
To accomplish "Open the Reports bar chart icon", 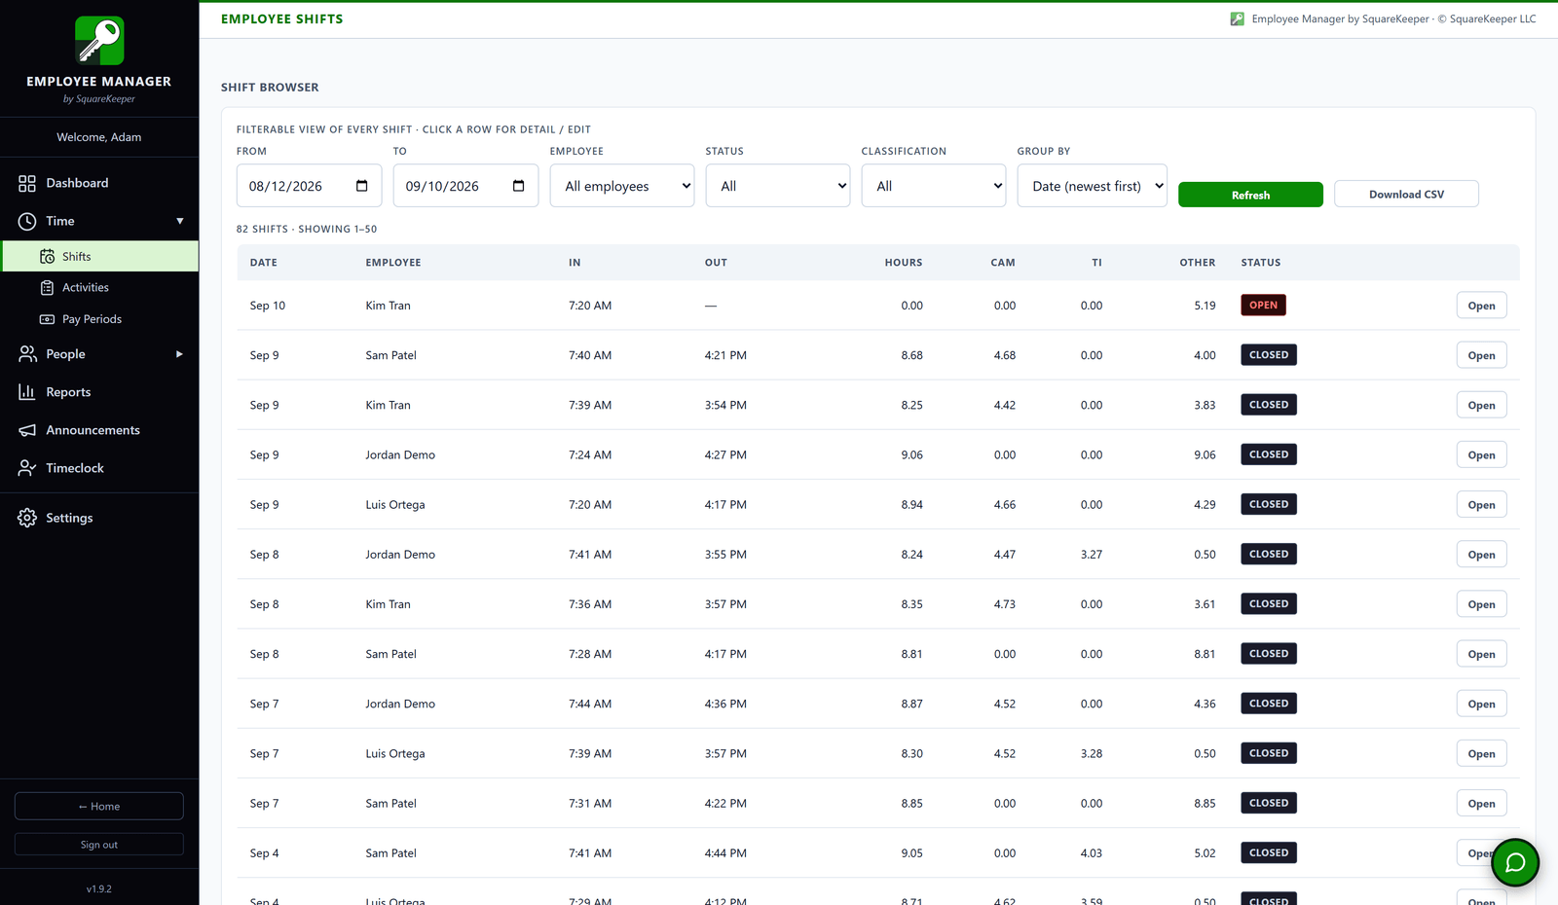I will [27, 392].
